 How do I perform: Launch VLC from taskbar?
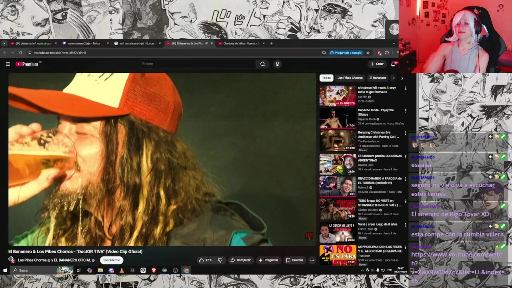[x=122, y=270]
